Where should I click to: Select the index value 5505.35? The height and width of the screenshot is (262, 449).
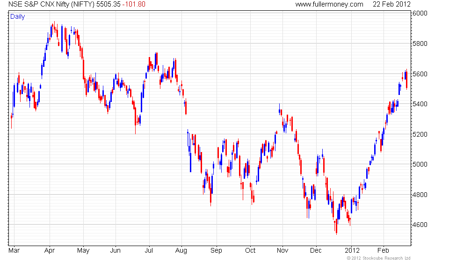(108, 4)
